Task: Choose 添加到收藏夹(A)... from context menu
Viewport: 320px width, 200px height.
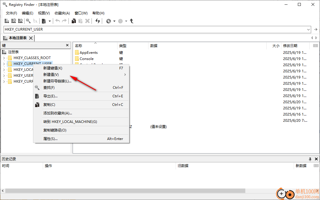Action: click(81, 113)
